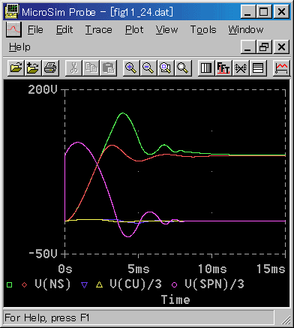294x328 pixels.
Task: Minimize the MicroSim Probe main window
Action: coord(247,12)
